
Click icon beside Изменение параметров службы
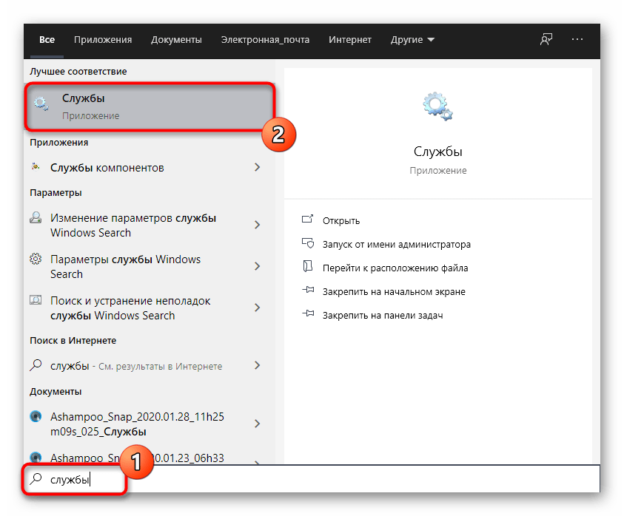[36, 218]
